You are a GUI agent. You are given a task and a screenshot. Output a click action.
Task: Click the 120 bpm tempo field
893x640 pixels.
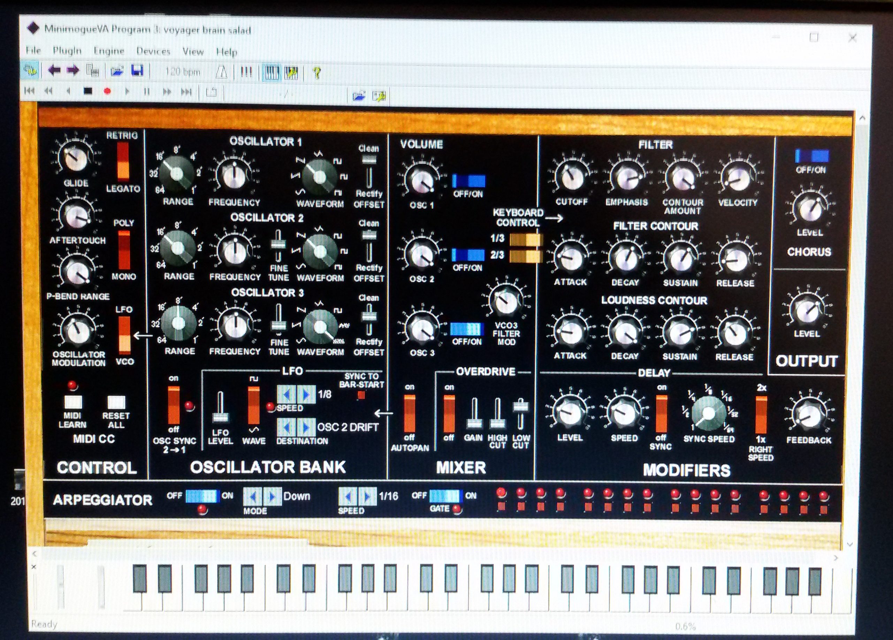(x=182, y=72)
